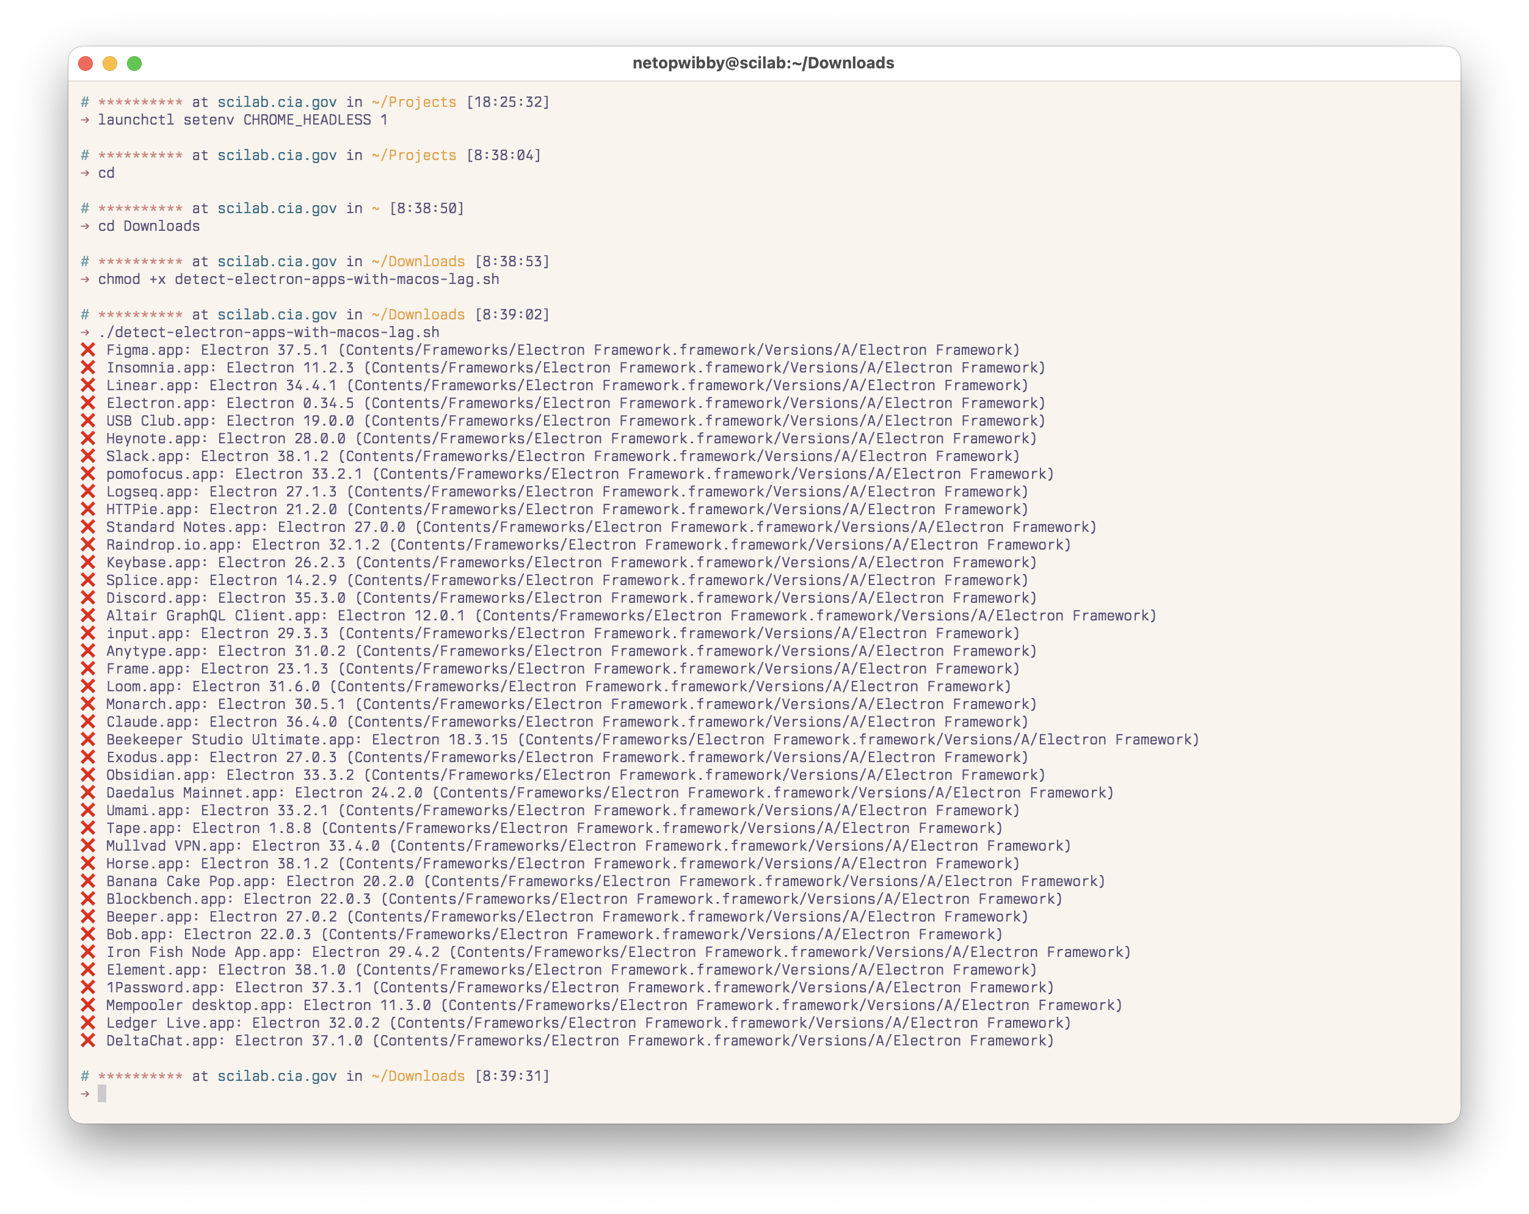Click the red X beside Mullvad VPN.app
This screenshot has height=1214, width=1529.
[x=88, y=845]
